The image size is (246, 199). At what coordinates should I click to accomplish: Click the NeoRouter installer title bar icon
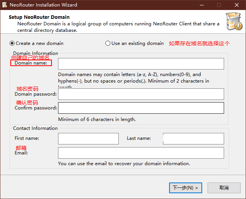coord(5,5)
